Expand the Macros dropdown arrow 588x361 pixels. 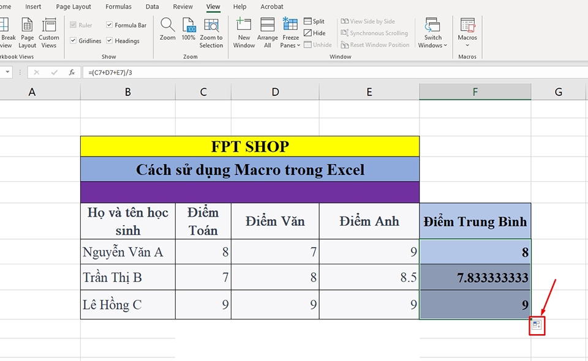coord(467,45)
